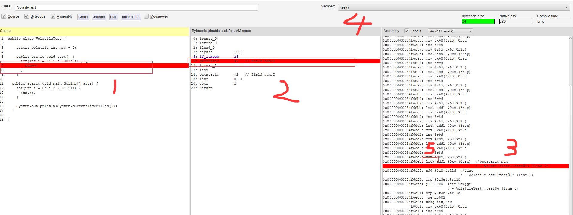This screenshot has height=215, width=573.
Task: Select assembly line labeled L0001
Action: click(x=439, y=206)
